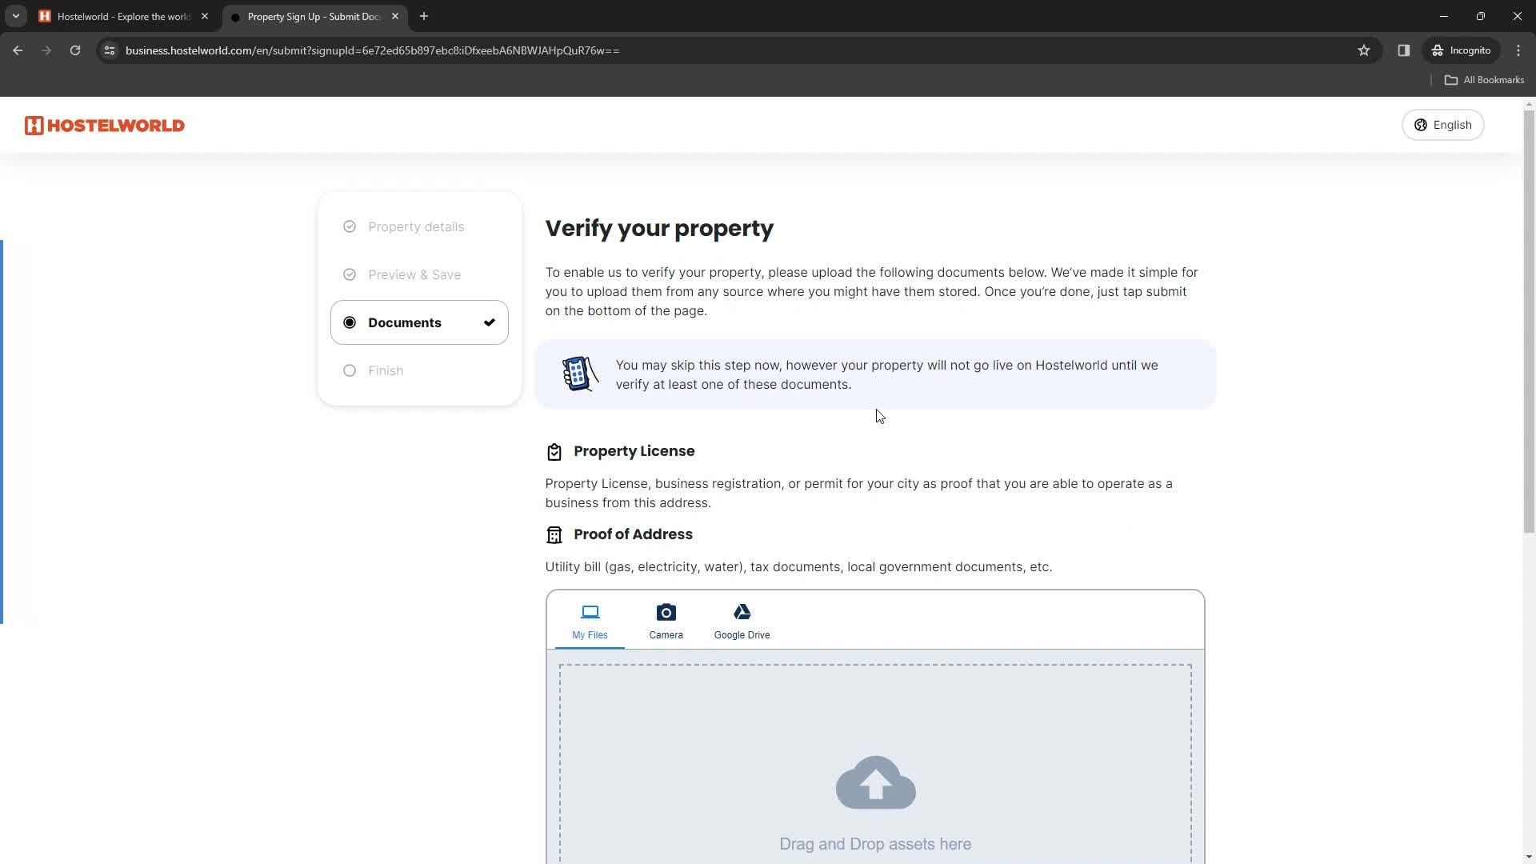Click the Camera upload button

666,622
